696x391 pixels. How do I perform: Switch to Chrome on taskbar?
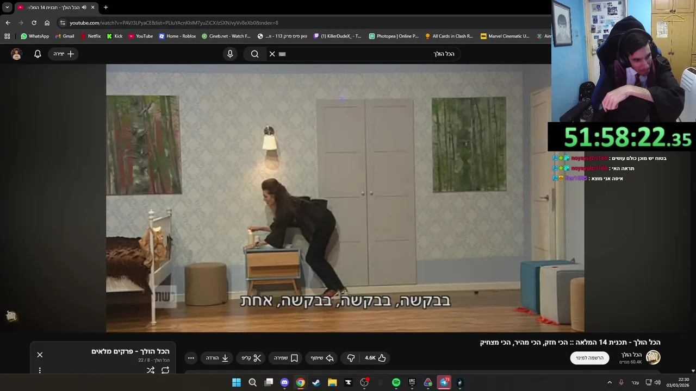(300, 382)
